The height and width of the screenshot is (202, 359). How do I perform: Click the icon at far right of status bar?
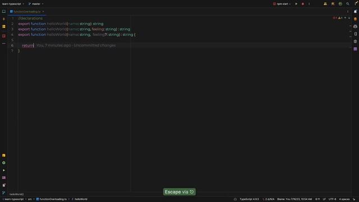[354, 199]
